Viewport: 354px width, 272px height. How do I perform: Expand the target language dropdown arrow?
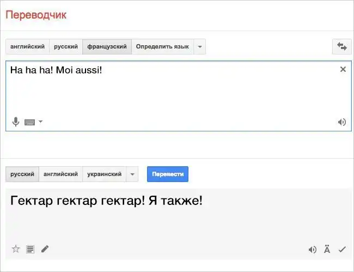click(x=132, y=174)
